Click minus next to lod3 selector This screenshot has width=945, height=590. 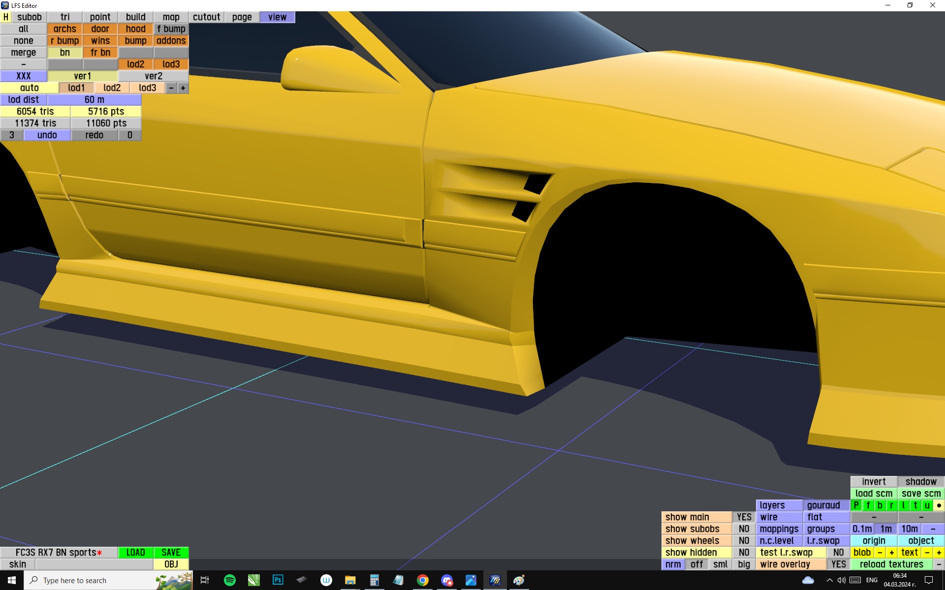click(x=171, y=88)
